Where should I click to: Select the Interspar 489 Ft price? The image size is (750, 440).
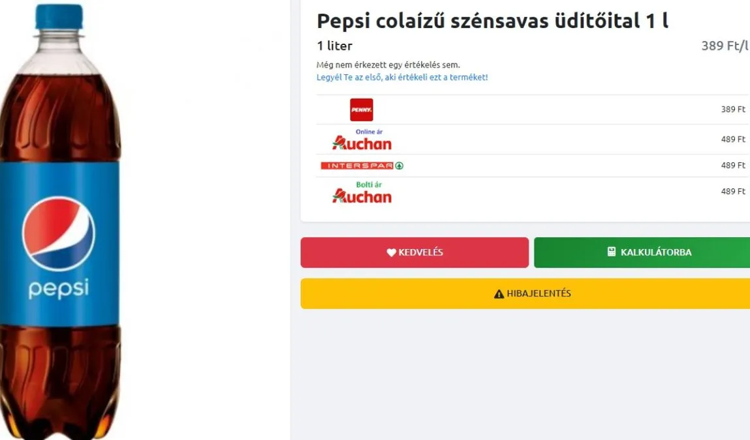pos(732,166)
